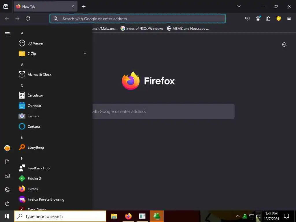Open the Power options in Start
This screenshot has height=222, width=296.
pyautogui.click(x=7, y=203)
